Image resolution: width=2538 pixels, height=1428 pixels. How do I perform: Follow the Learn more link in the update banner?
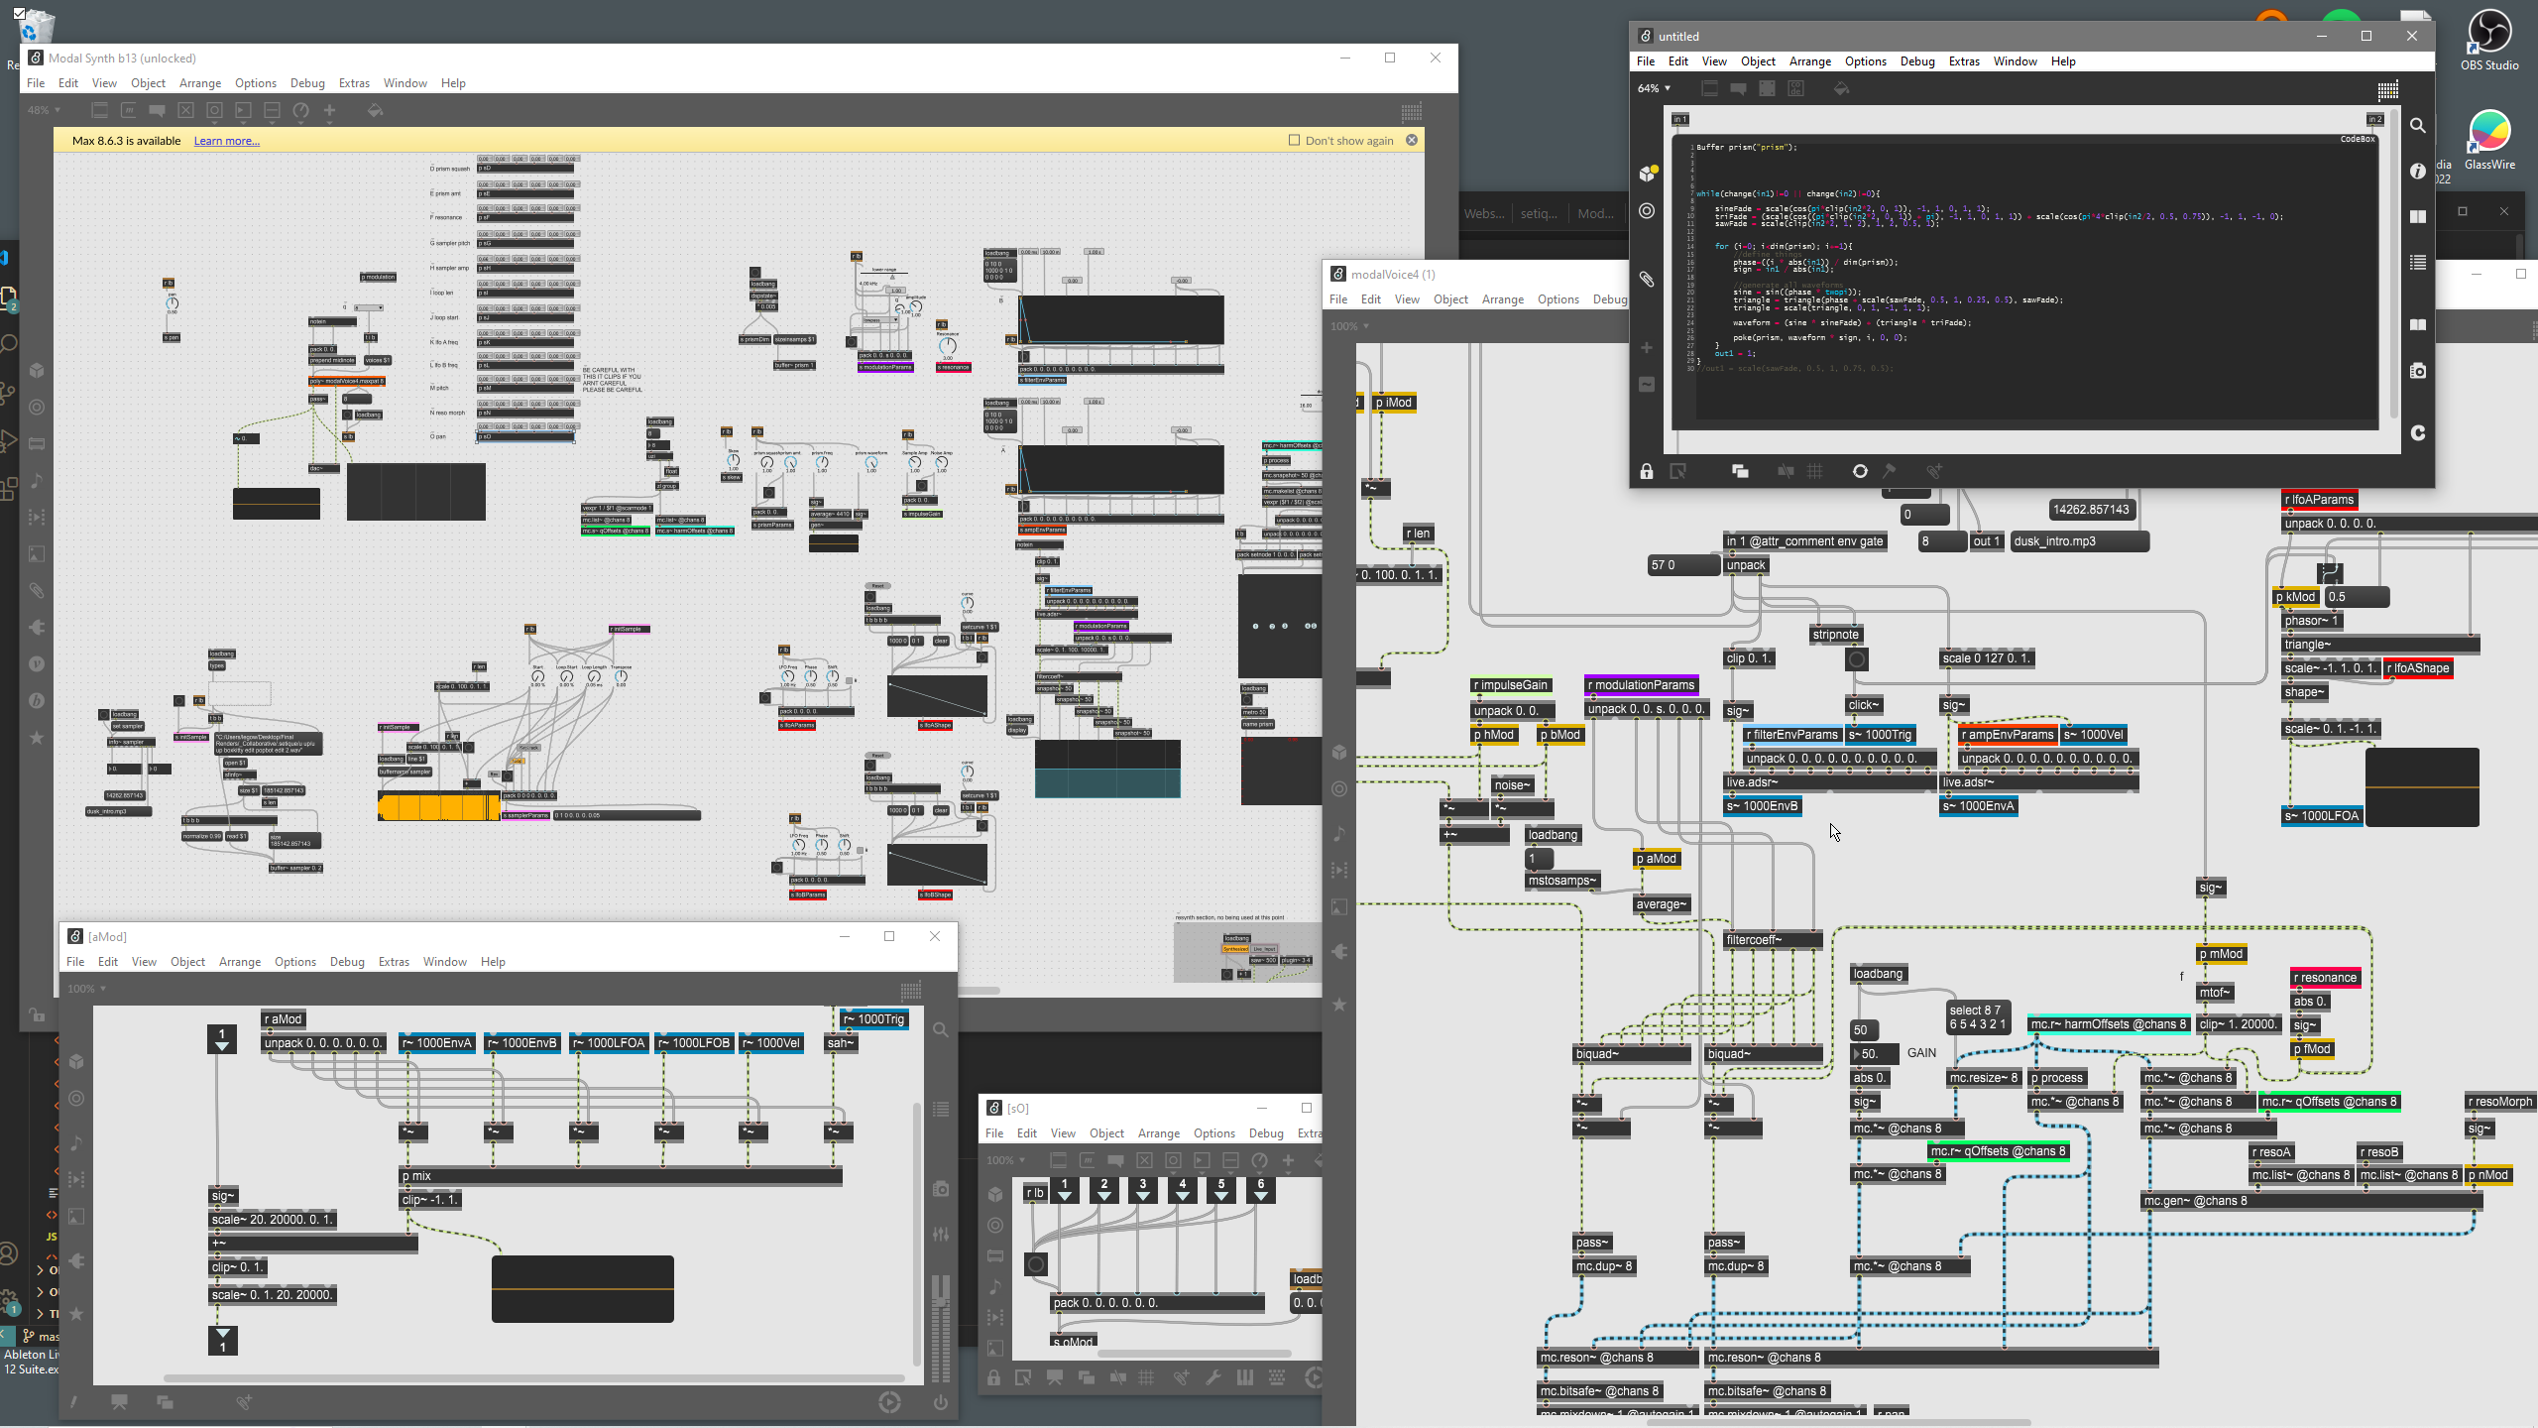(x=226, y=141)
